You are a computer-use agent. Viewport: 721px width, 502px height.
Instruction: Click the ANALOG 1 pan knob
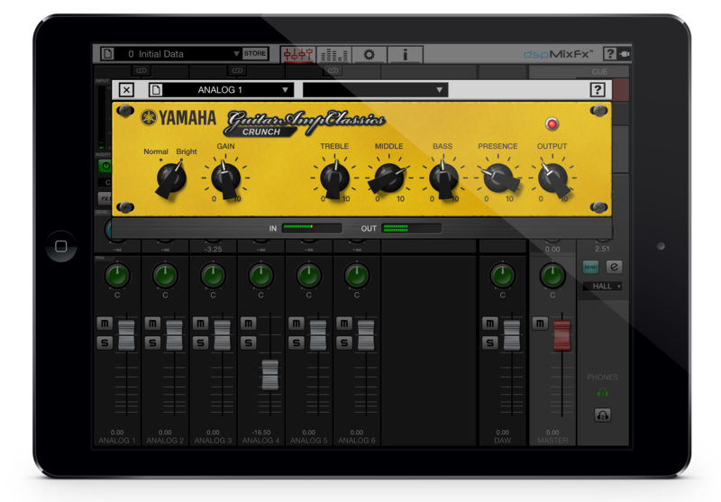(x=117, y=276)
